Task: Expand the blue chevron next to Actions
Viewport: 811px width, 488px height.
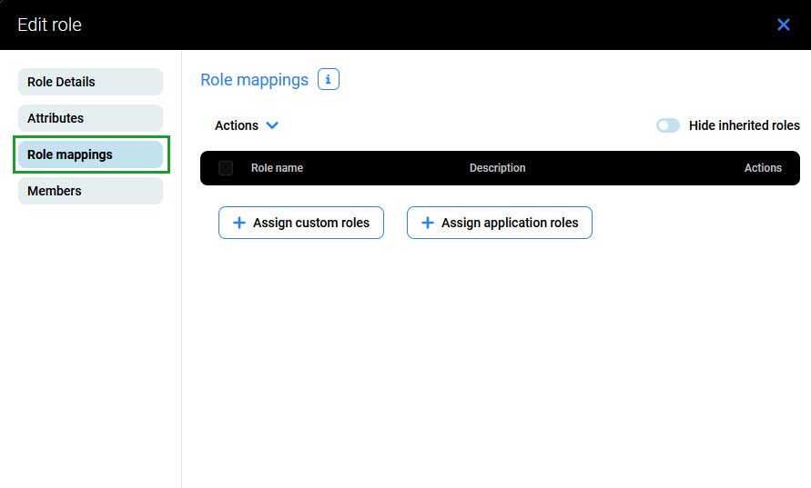Action: 271,125
